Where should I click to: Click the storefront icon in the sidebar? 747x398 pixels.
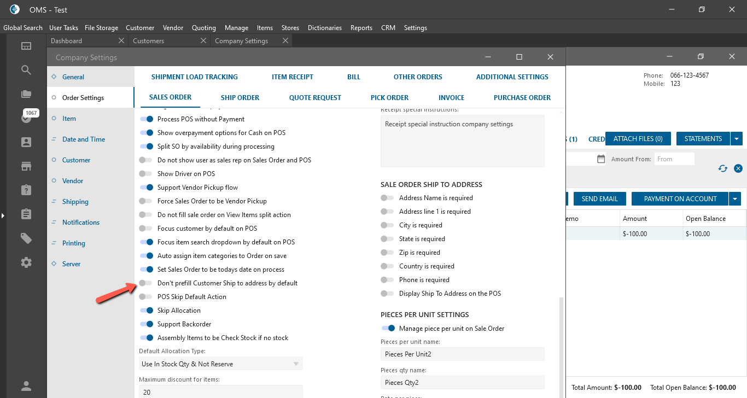tap(26, 166)
